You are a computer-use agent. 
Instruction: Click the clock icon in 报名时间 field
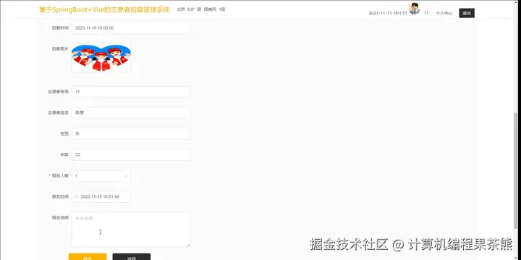(77, 196)
